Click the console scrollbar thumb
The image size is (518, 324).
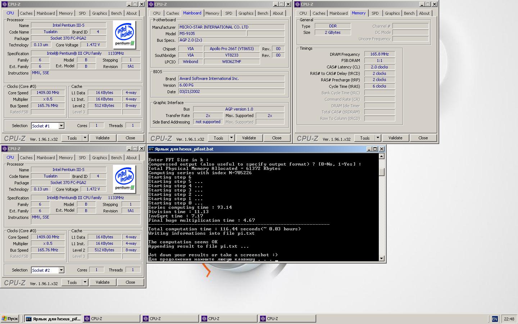382,172
